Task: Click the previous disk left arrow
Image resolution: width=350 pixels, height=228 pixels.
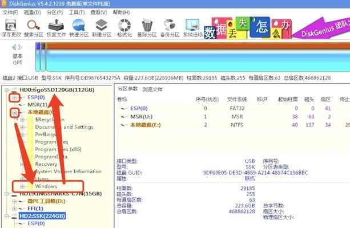Action: 14,47
